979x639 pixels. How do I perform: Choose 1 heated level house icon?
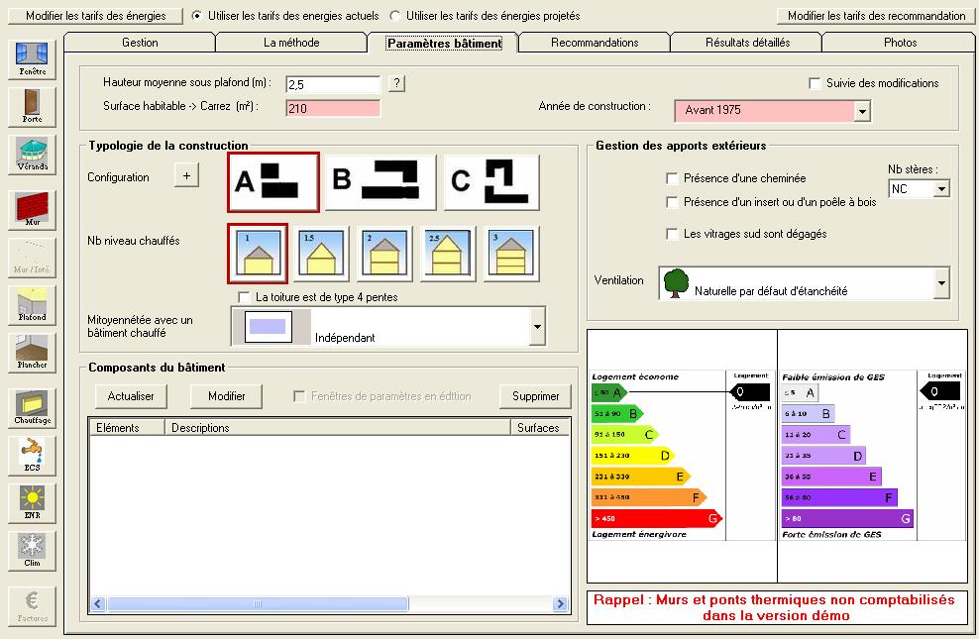point(258,254)
